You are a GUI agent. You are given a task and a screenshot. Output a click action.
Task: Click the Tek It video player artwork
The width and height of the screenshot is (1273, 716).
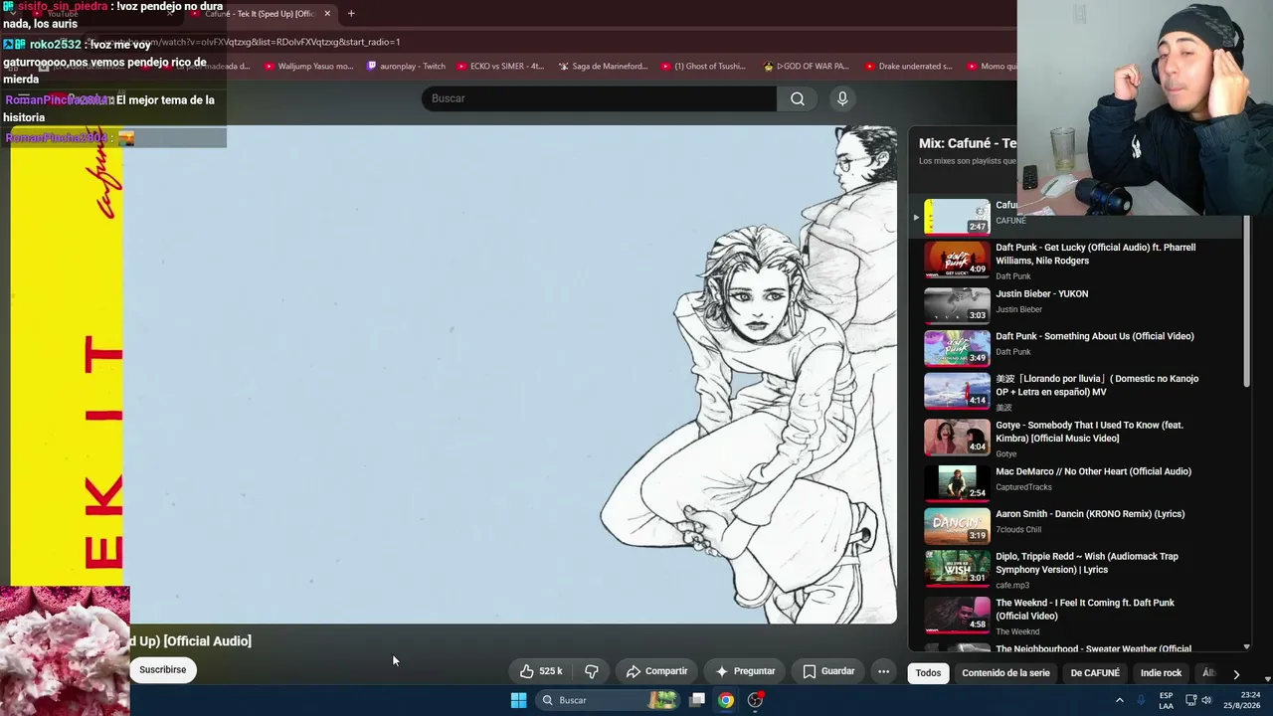(454, 375)
